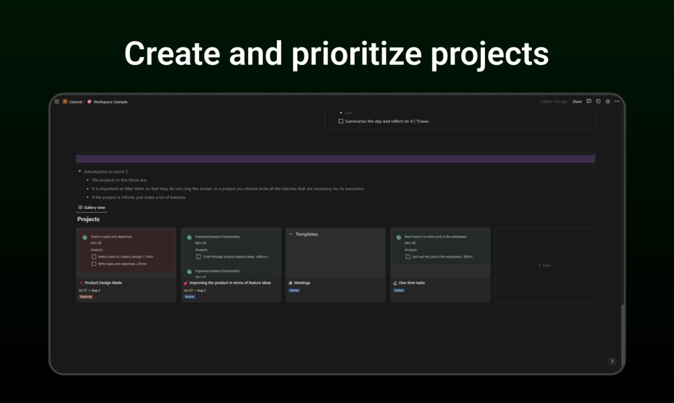Open the comments icon in top bar
Viewport: 674px width, 403px height.
pos(589,101)
